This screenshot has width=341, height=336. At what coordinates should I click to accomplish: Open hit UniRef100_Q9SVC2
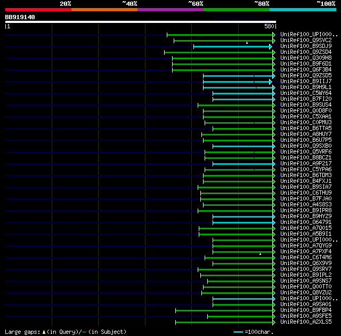[x=306, y=40]
